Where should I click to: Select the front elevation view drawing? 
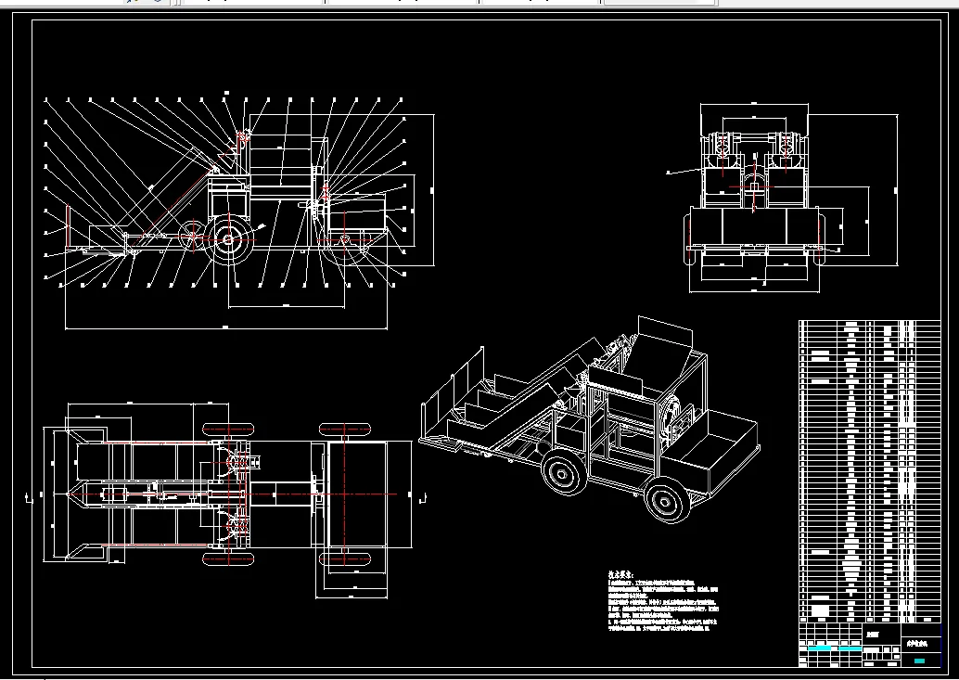(783, 197)
